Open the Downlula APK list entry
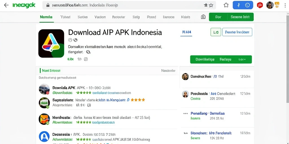The width and height of the screenshot is (289, 144). [x=108, y=90]
